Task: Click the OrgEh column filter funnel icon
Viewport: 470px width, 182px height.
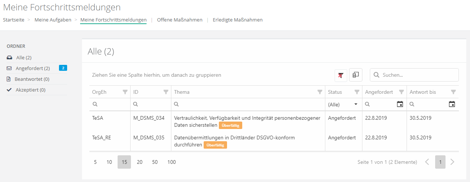Action: (x=125, y=92)
